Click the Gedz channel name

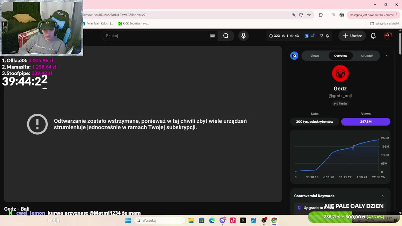pyautogui.click(x=340, y=89)
